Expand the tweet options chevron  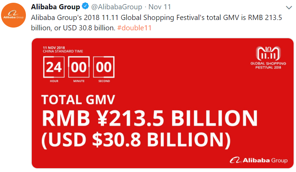[289, 7]
